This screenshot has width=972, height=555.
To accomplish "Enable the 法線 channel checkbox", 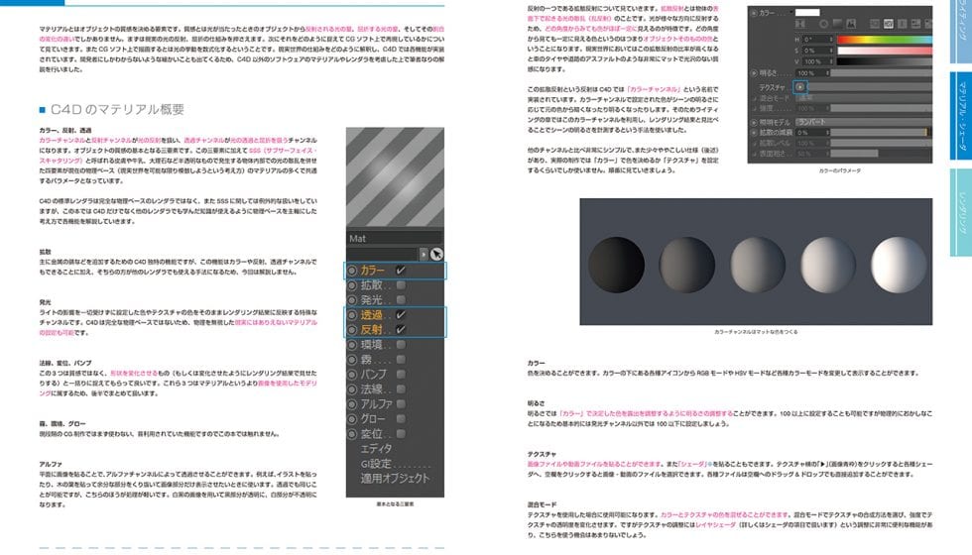I will tap(401, 388).
